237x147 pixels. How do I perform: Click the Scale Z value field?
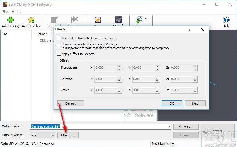pyautogui.click(x=182, y=90)
